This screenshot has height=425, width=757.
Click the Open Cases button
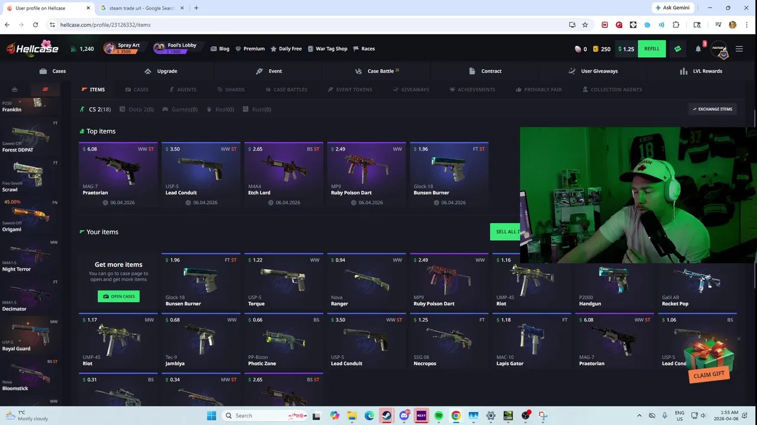(118, 296)
